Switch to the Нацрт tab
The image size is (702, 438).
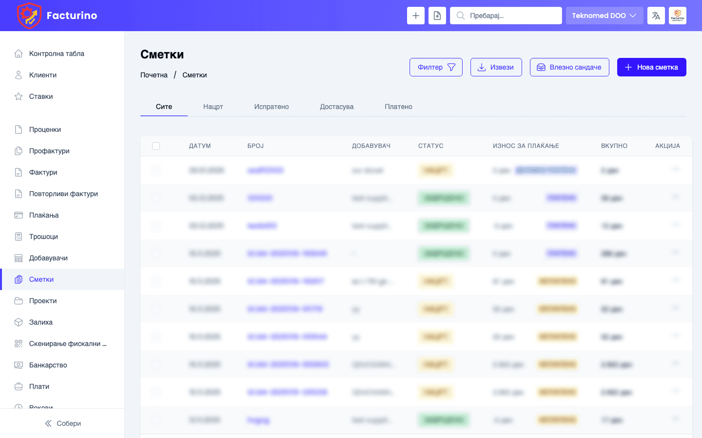point(213,107)
